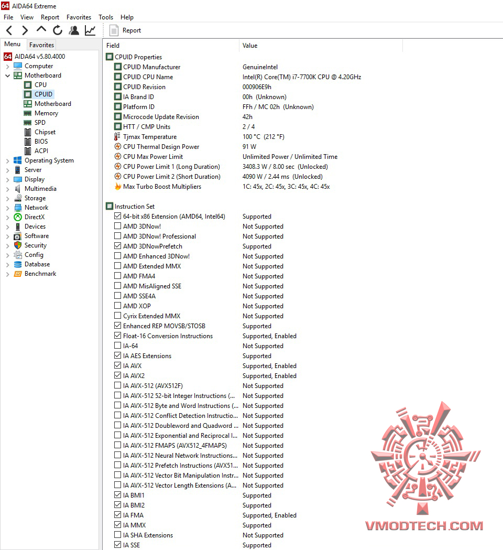503x550 pixels.
Task: Open the graph chart icon in the toolbar
Action: click(90, 30)
